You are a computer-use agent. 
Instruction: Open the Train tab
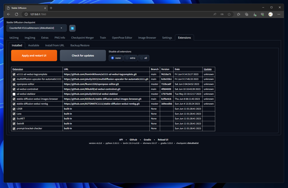(103, 38)
